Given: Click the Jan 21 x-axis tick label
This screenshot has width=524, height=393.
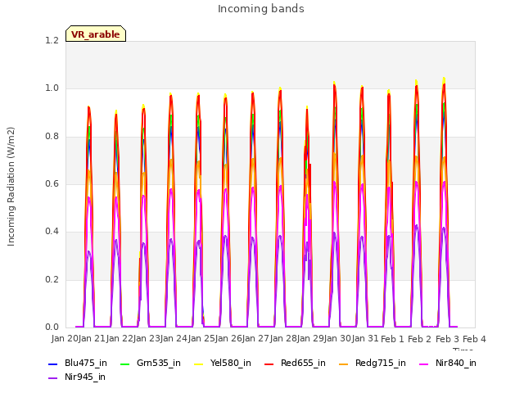Looking at the screenshot, I should coord(93,338).
